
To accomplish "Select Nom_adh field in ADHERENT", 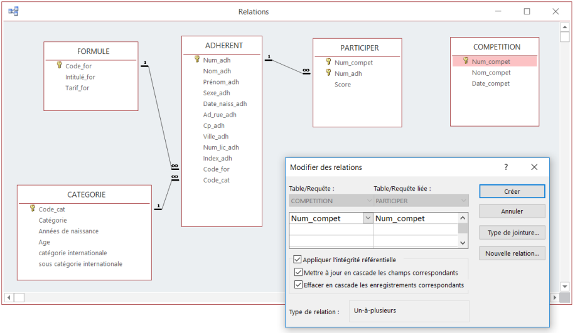I will tap(217, 71).
